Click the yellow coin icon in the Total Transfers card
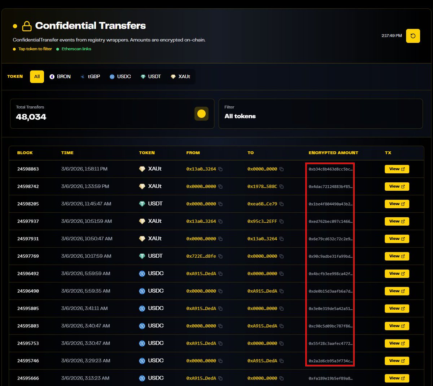The image size is (433, 386). (201, 114)
